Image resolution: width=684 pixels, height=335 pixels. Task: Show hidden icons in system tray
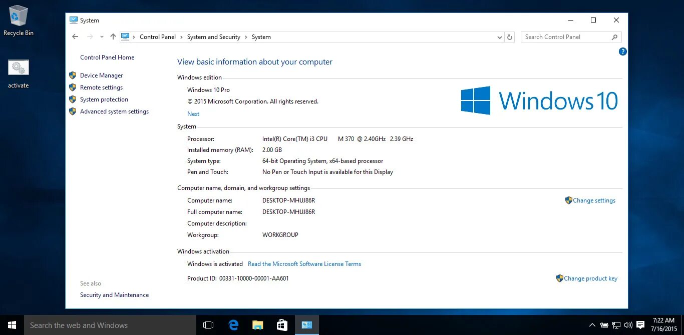(592, 325)
